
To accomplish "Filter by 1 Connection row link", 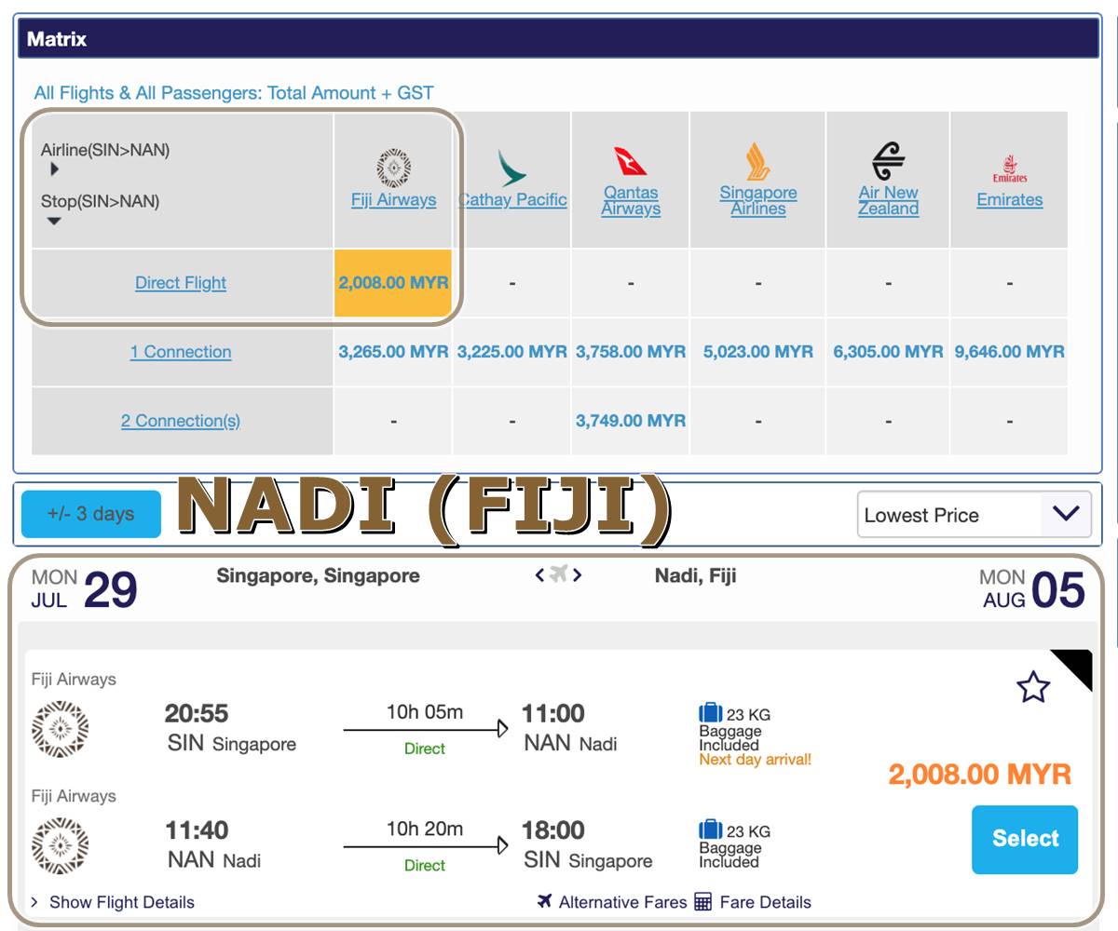I will pyautogui.click(x=181, y=352).
